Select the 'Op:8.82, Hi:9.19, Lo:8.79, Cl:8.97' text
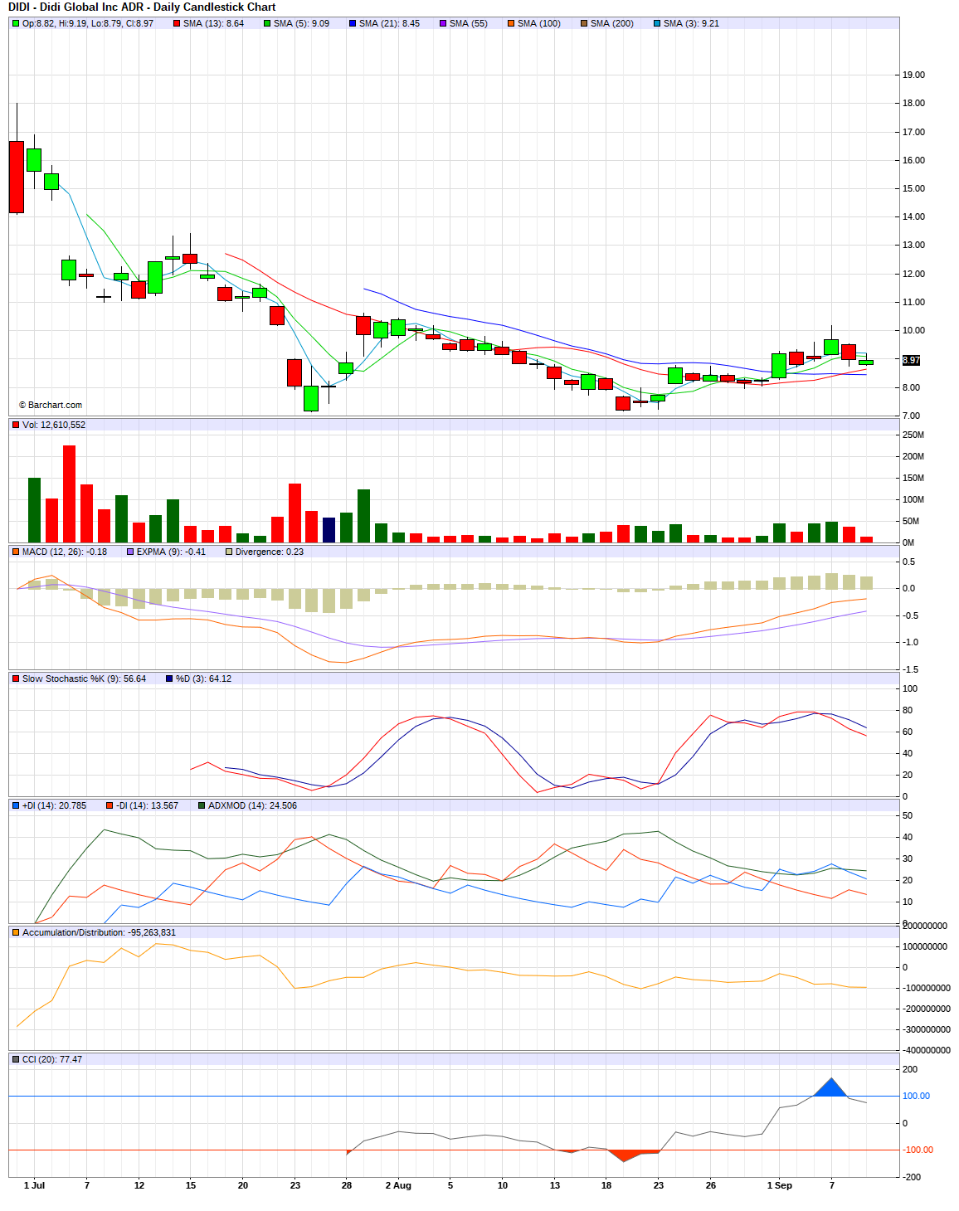The height and width of the screenshot is (1211, 959). click(x=88, y=23)
